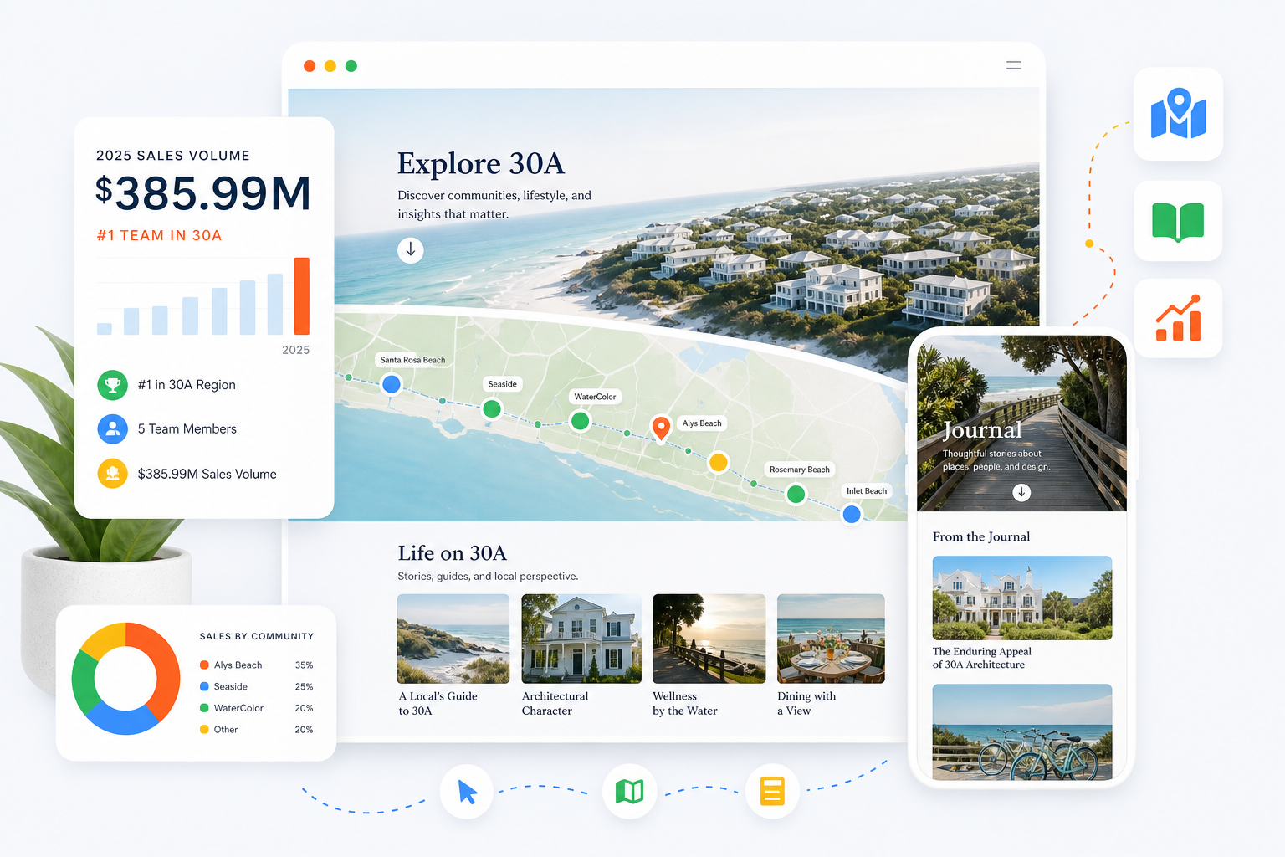
Task: Click the yellow Other legend dot
Action: pyautogui.click(x=204, y=730)
